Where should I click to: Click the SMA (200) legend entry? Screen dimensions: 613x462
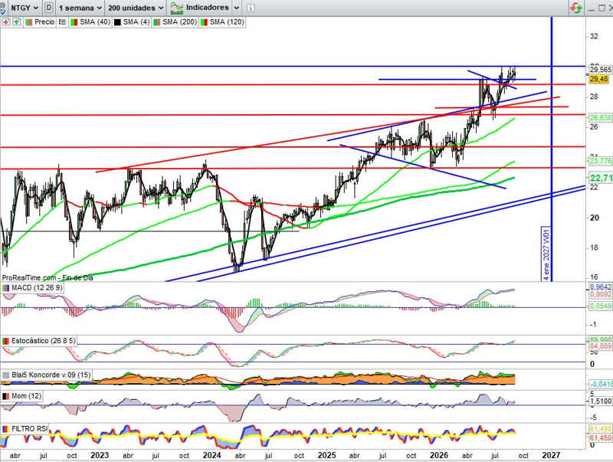tap(175, 22)
